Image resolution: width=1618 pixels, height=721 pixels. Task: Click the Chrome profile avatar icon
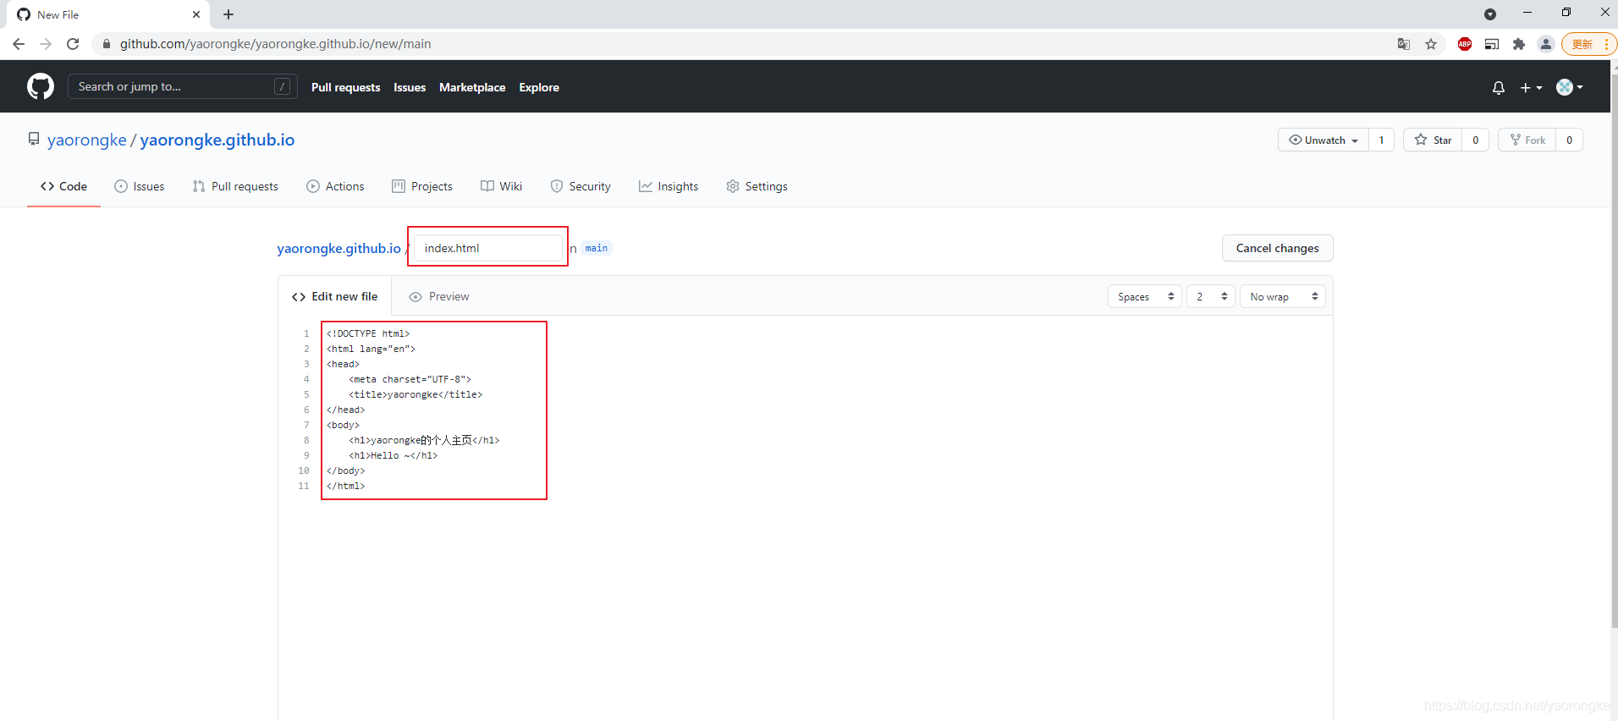[x=1546, y=44]
